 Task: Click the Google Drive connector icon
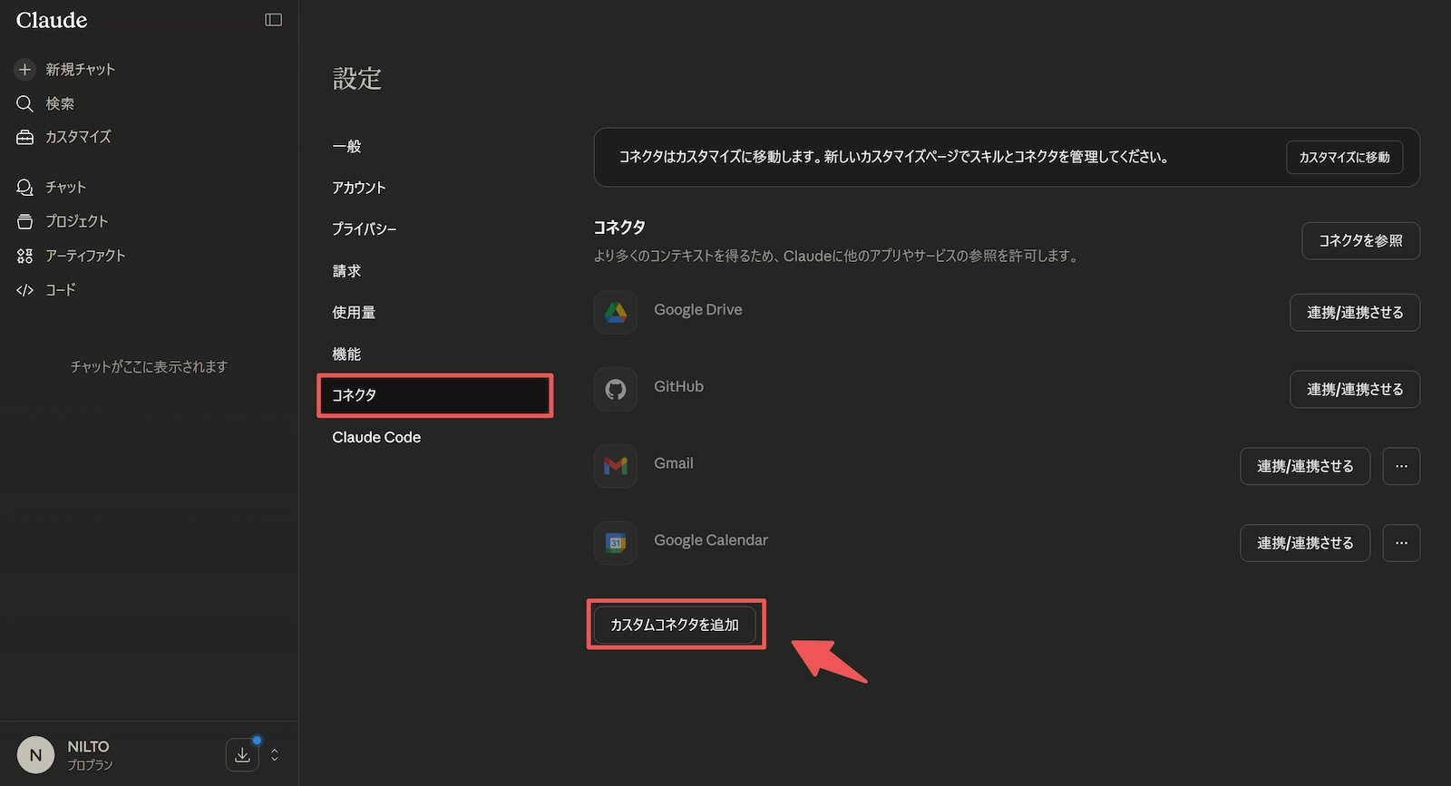[616, 313]
